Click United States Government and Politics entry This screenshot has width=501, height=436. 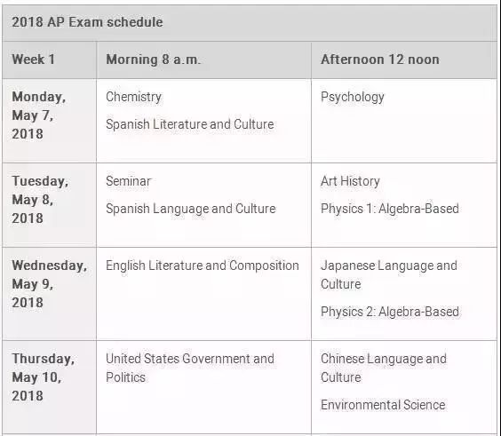click(x=190, y=368)
